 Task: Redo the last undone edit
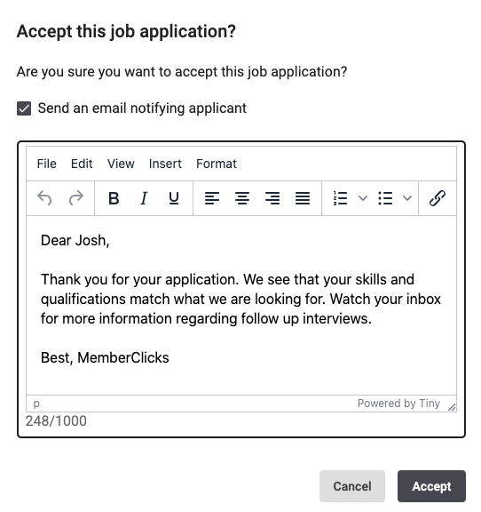tap(76, 198)
